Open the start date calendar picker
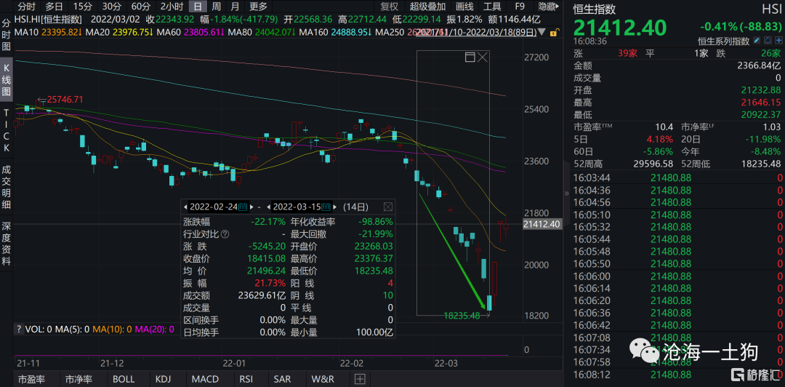Screen dimensions: 785x387 coord(243,207)
